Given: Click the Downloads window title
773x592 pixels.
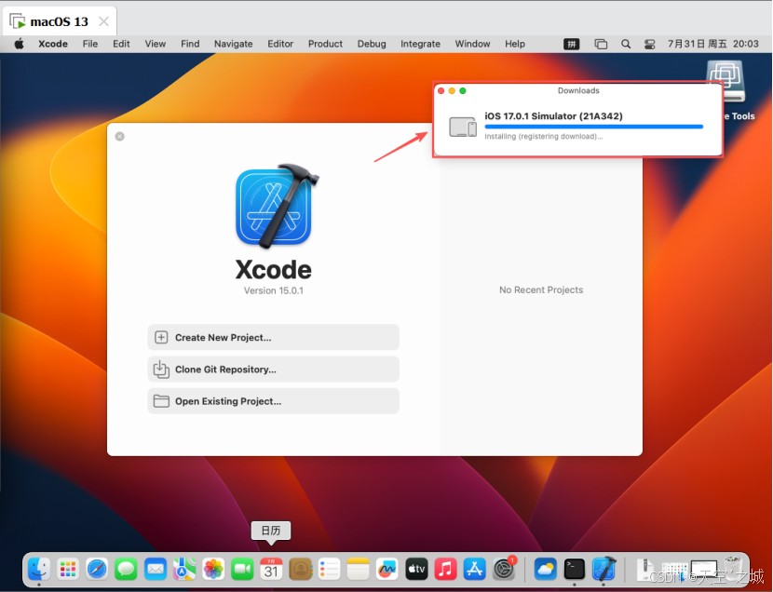Looking at the screenshot, I should (578, 90).
